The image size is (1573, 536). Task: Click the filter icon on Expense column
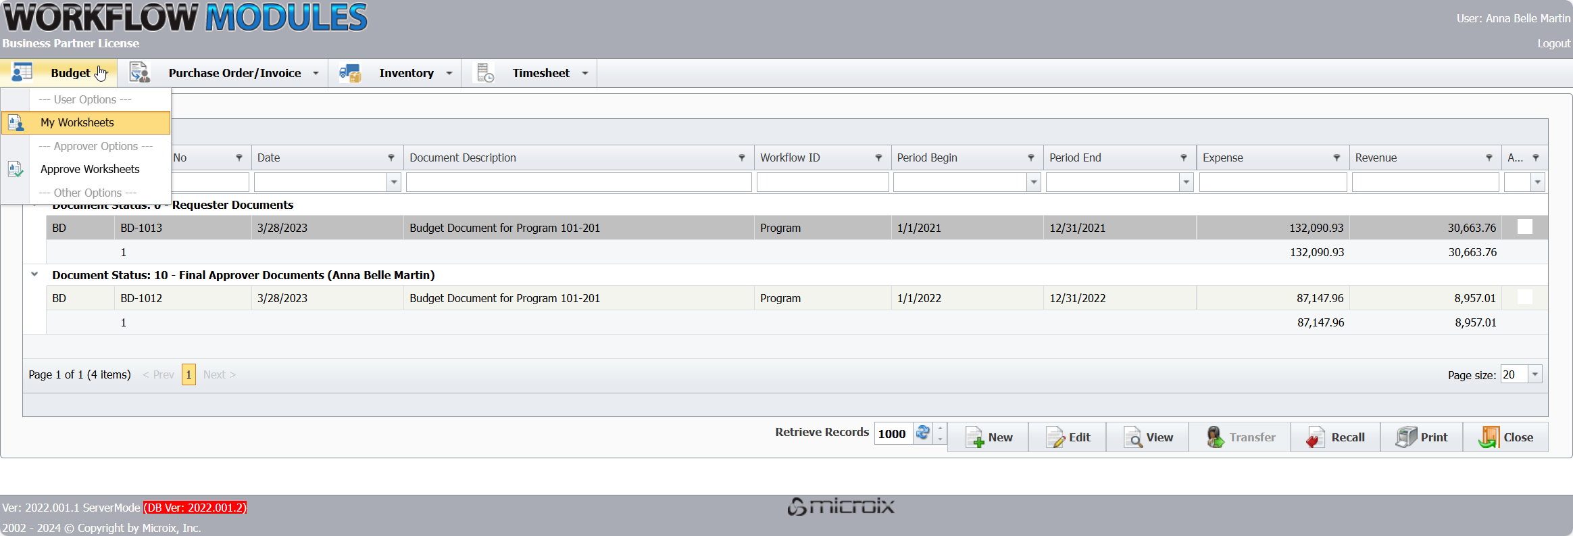coord(1337,157)
